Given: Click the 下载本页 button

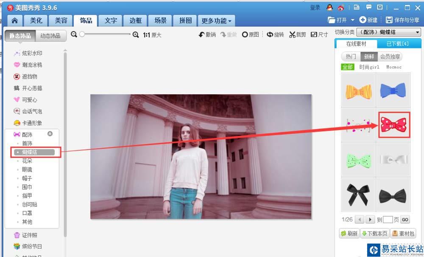Looking at the screenshot, I should [375, 234].
